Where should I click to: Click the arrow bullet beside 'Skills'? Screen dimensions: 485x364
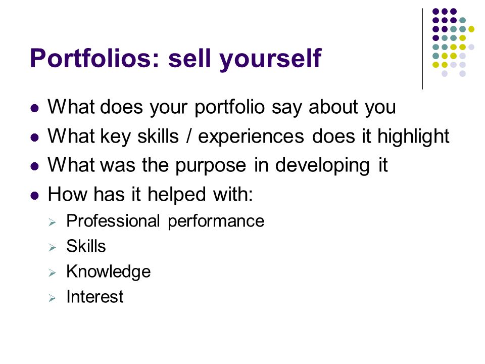coord(52,248)
